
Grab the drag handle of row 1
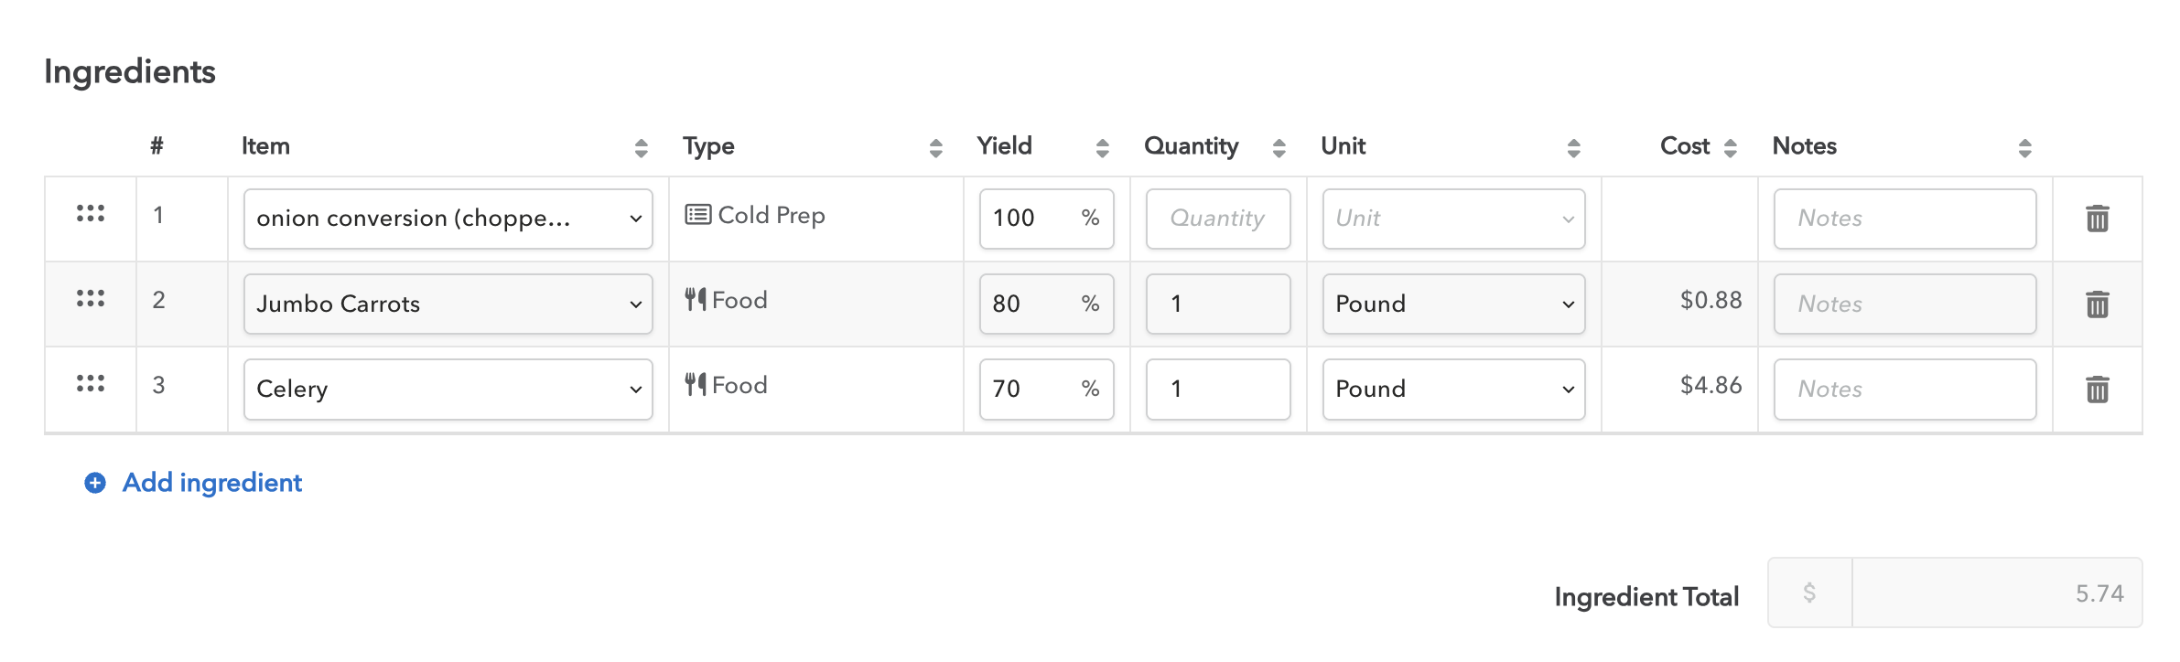point(90,214)
